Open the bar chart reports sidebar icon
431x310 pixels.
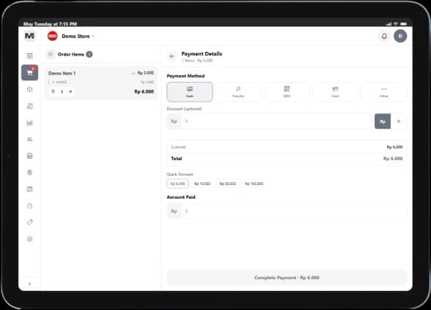pyautogui.click(x=29, y=123)
